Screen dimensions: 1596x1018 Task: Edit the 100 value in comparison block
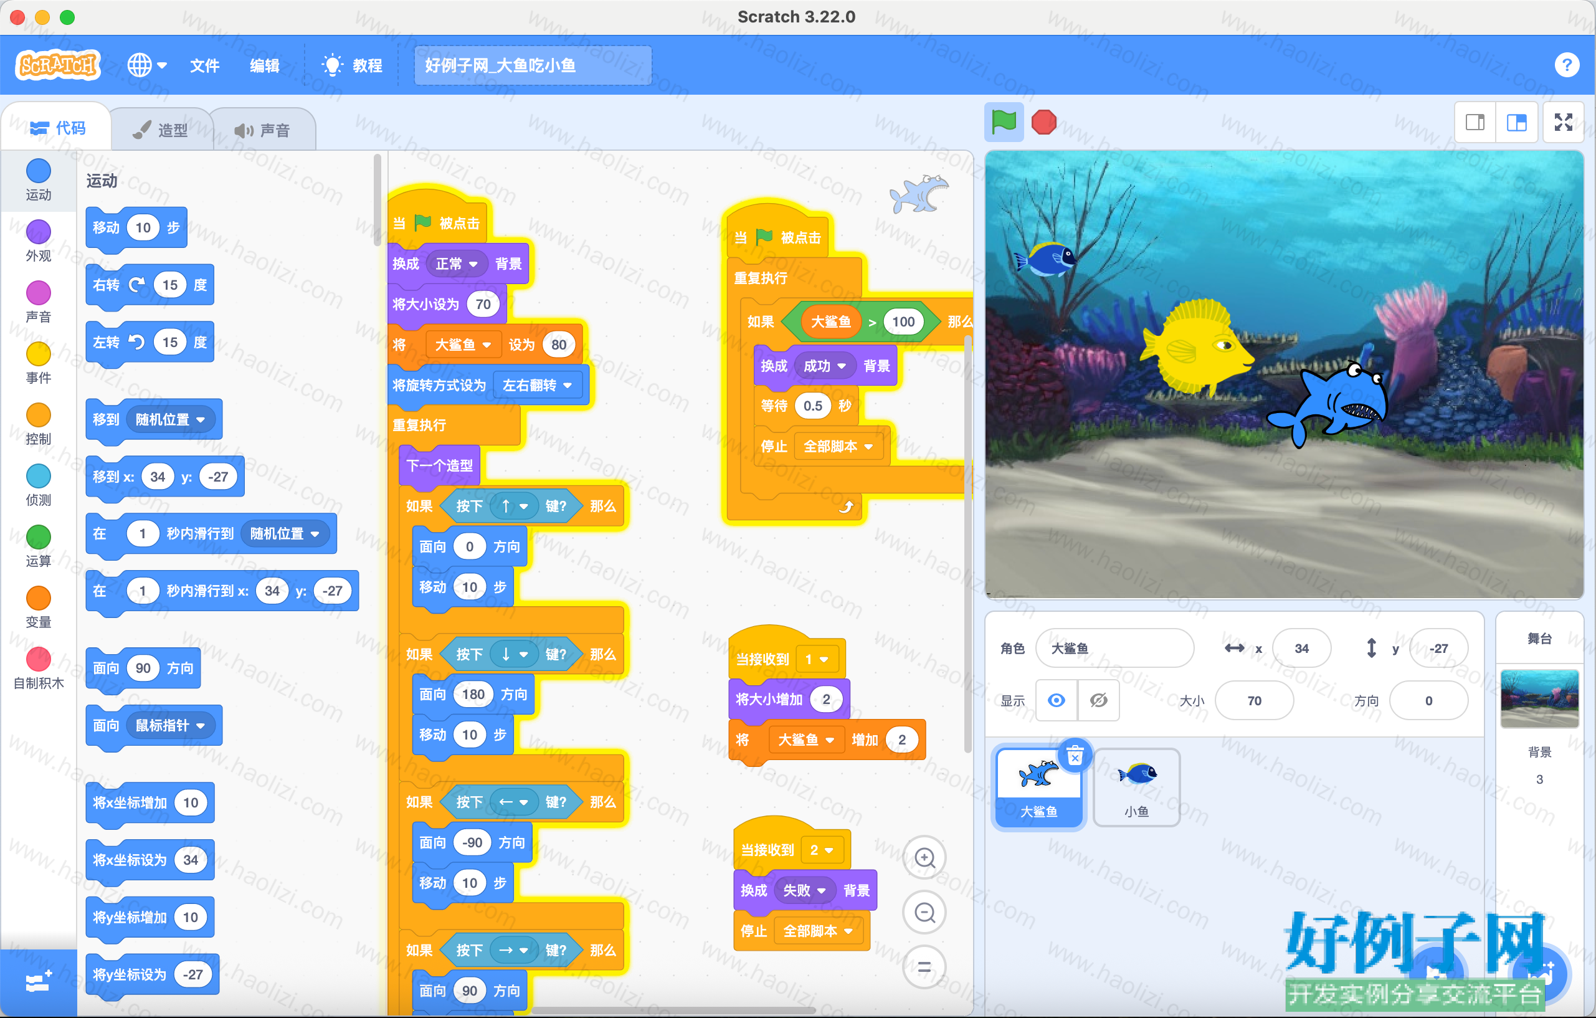click(903, 322)
